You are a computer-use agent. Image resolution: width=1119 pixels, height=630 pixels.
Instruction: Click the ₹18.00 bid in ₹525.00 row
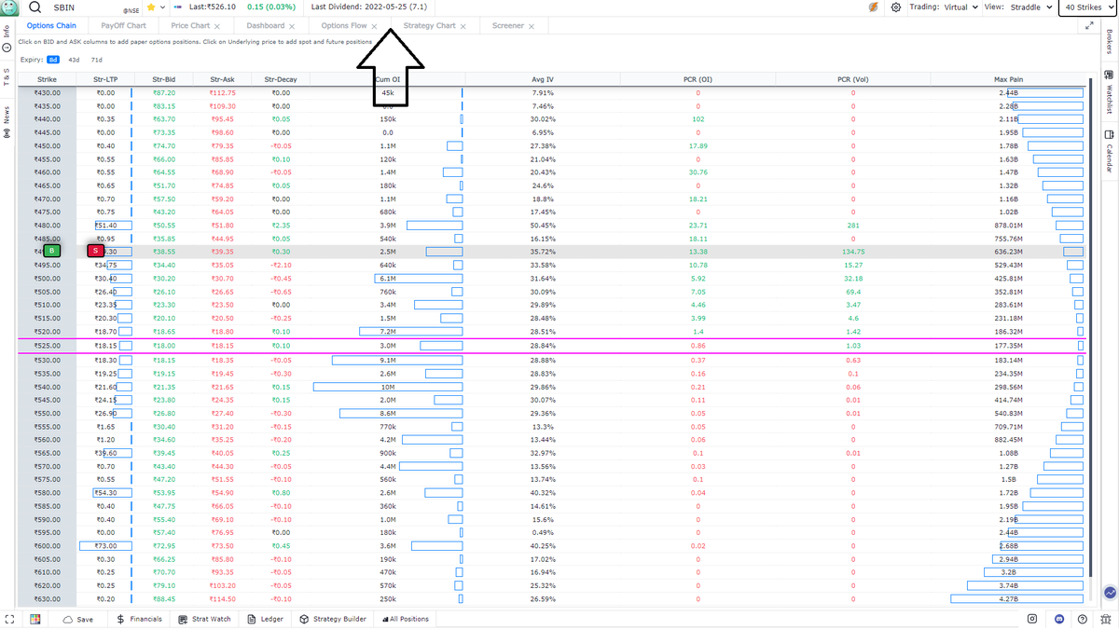coord(163,345)
